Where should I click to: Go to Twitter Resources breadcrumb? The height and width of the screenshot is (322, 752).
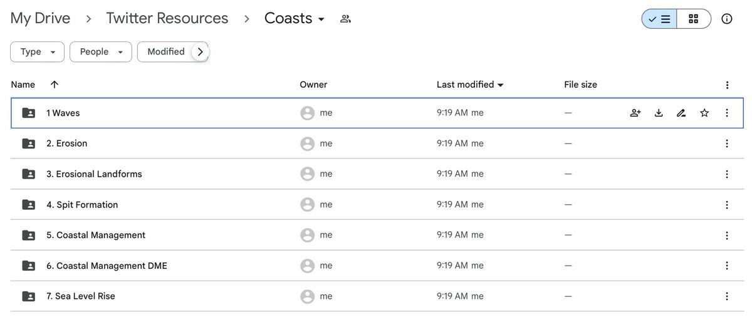pyautogui.click(x=167, y=18)
